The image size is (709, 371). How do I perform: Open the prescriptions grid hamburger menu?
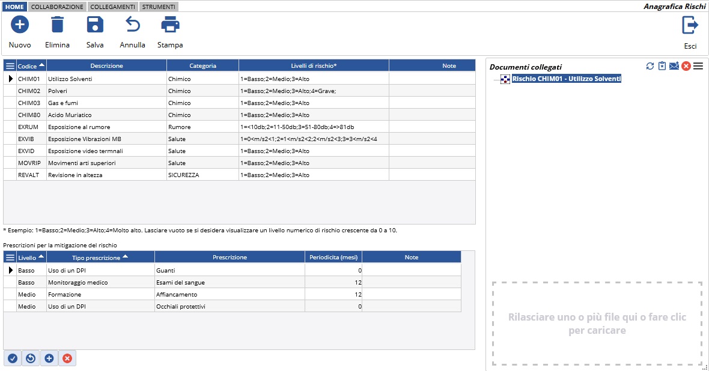point(10,258)
